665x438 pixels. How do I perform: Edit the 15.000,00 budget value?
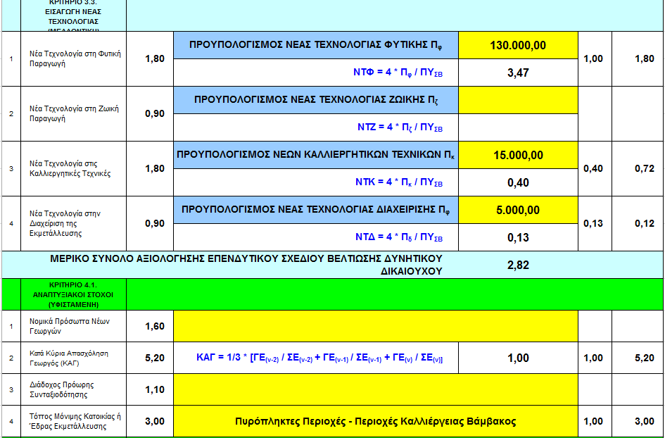(x=518, y=155)
